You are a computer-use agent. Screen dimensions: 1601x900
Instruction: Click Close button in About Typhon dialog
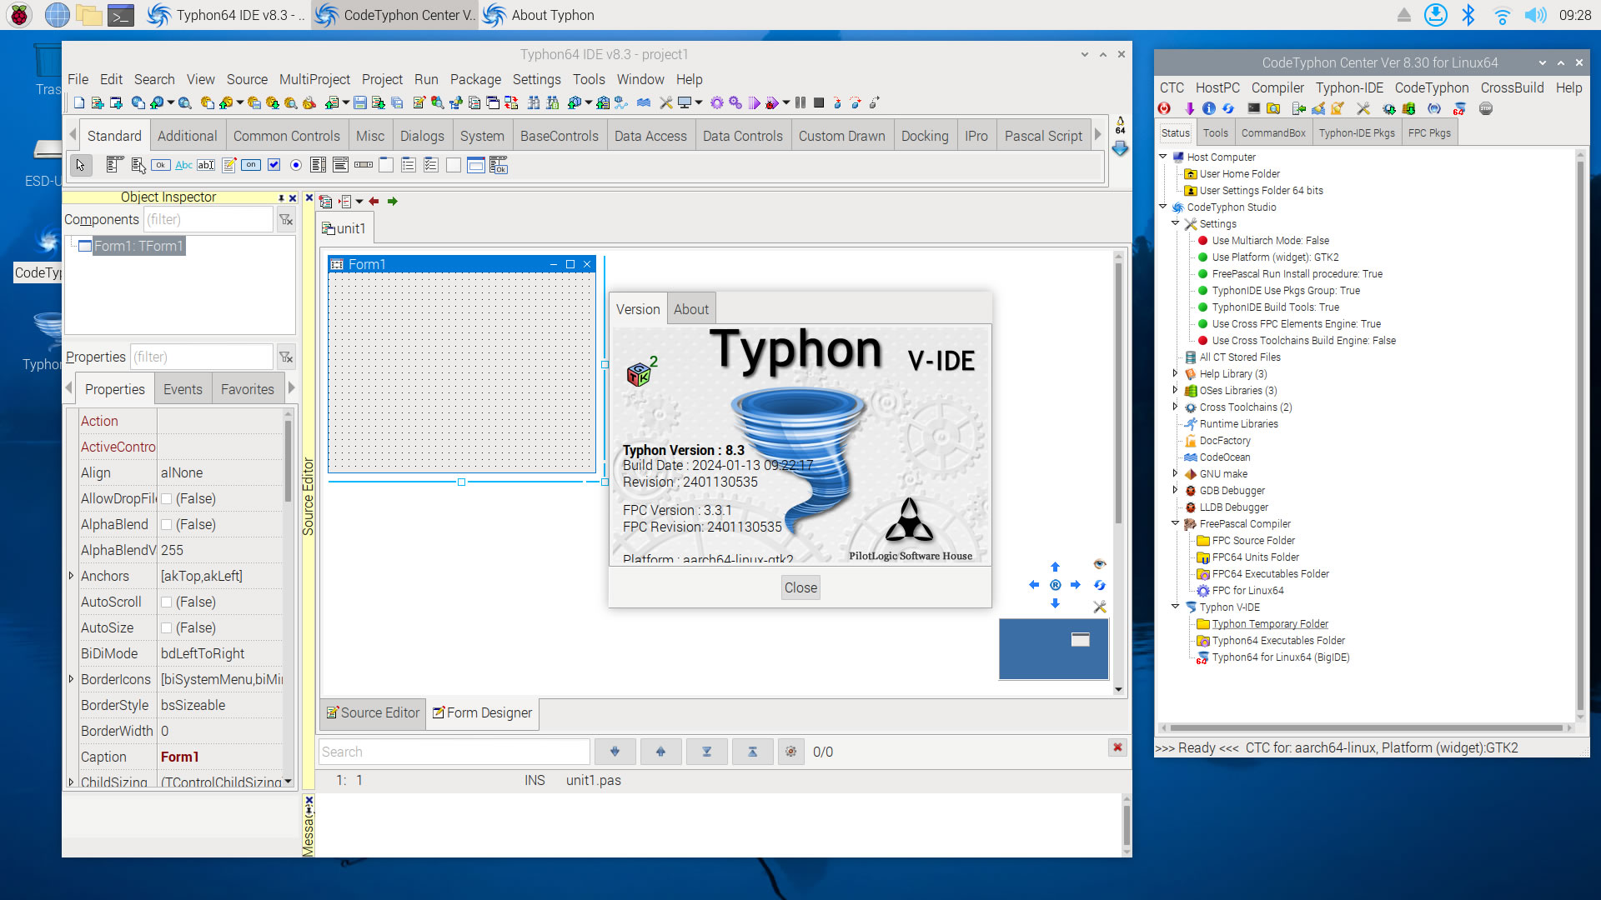[800, 587]
